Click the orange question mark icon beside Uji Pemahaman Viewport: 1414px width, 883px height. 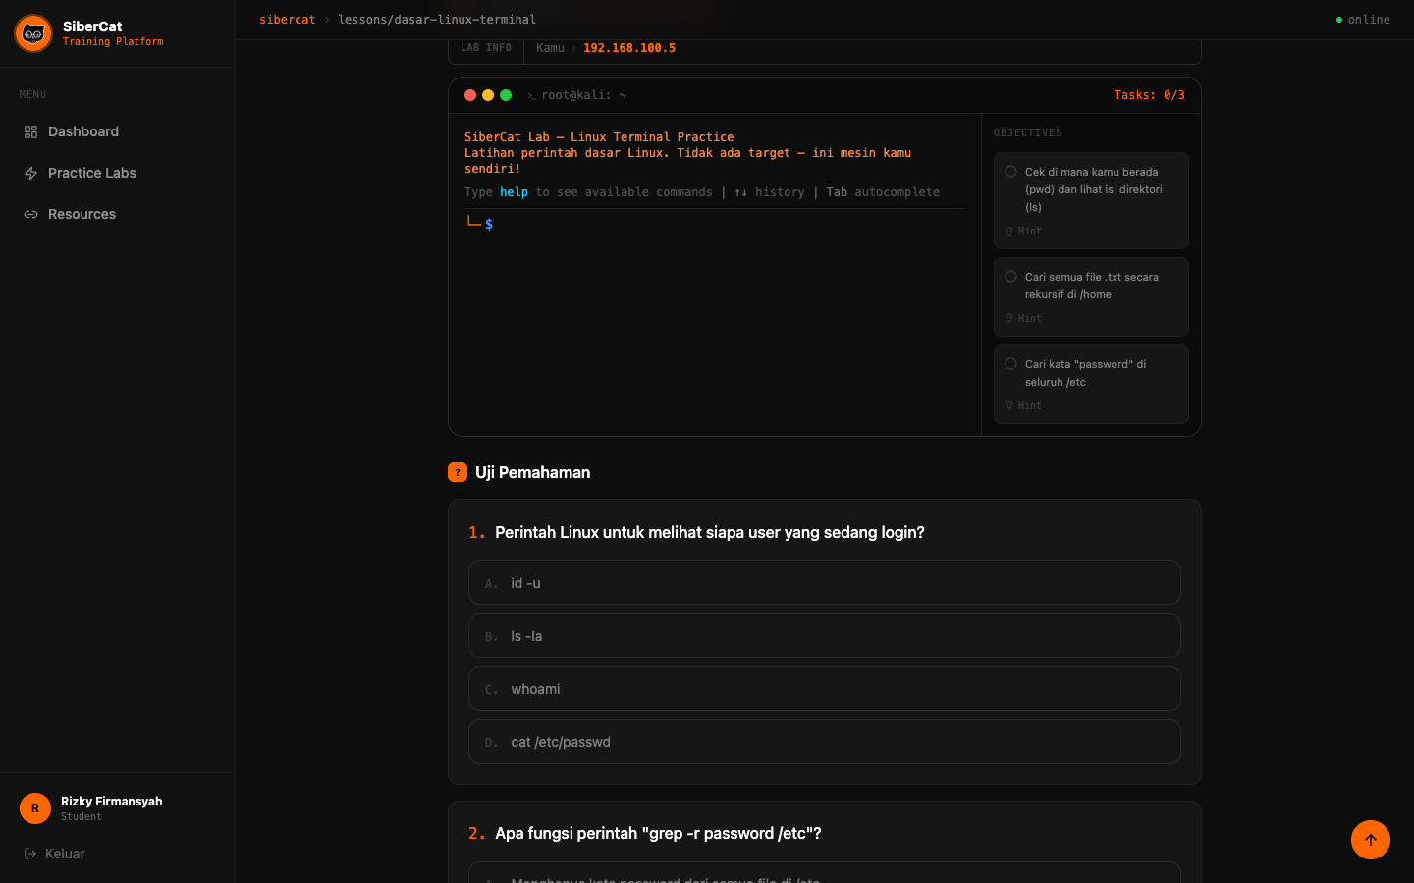click(458, 472)
